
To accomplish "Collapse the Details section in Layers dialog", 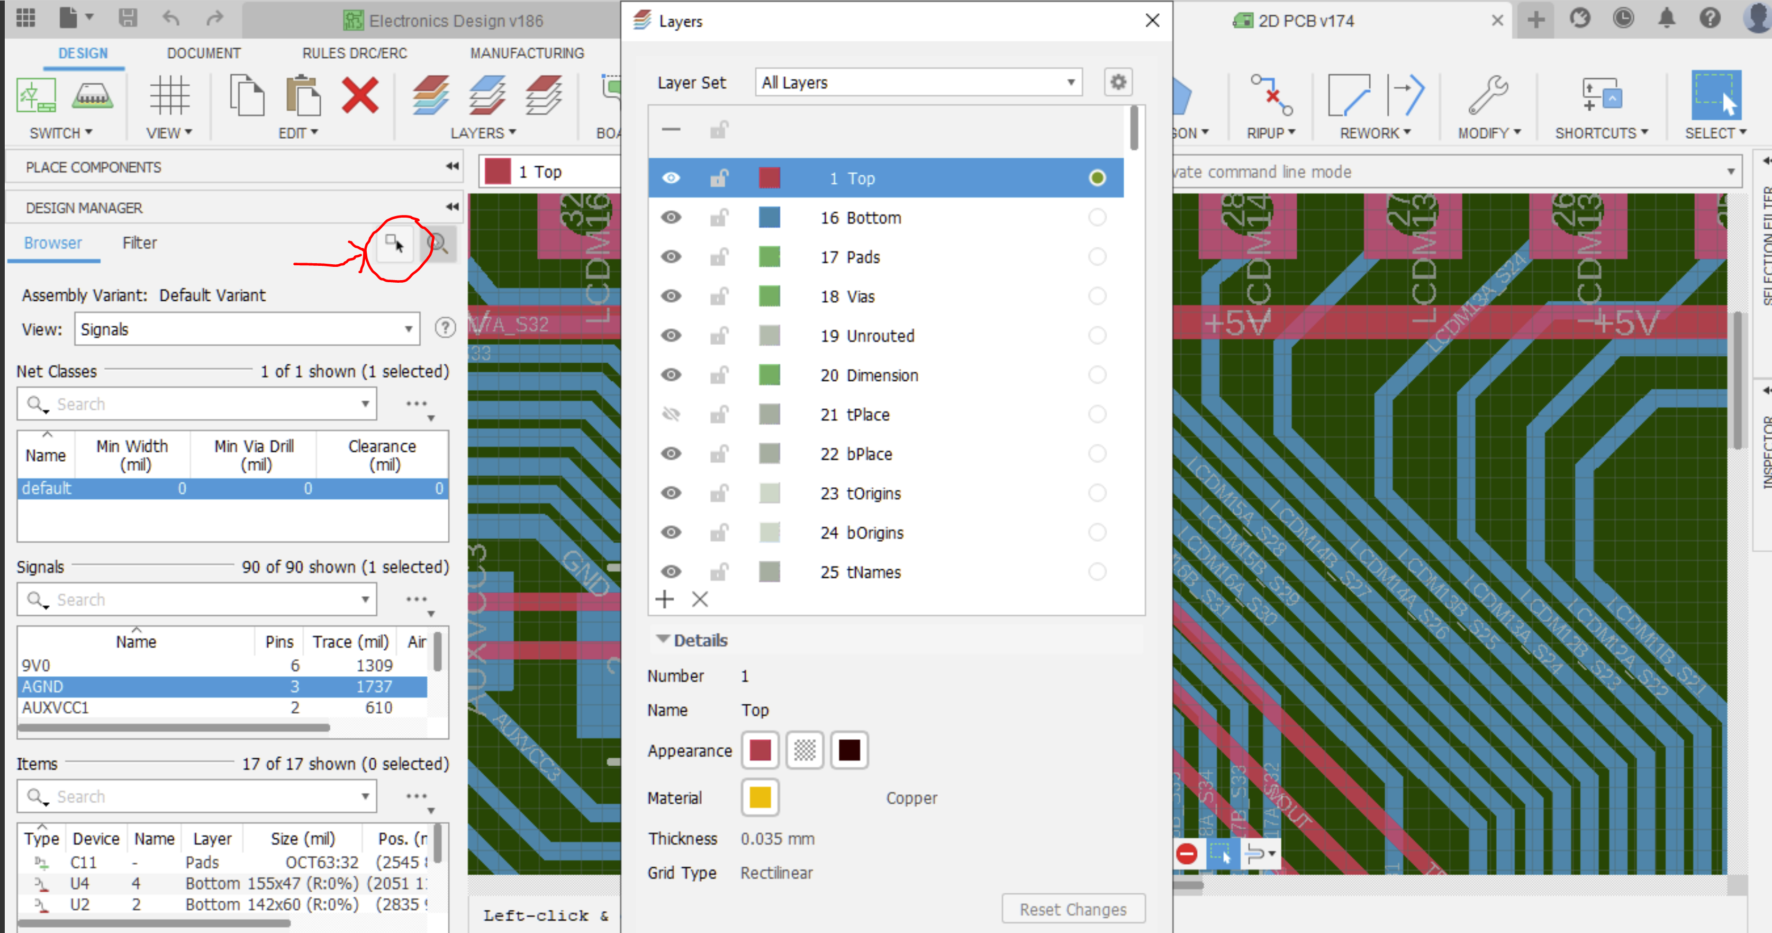I will point(663,640).
